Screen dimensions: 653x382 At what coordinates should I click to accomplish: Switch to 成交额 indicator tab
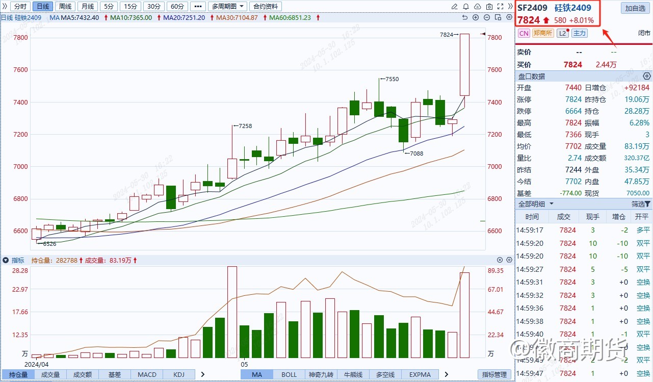[x=82, y=375]
